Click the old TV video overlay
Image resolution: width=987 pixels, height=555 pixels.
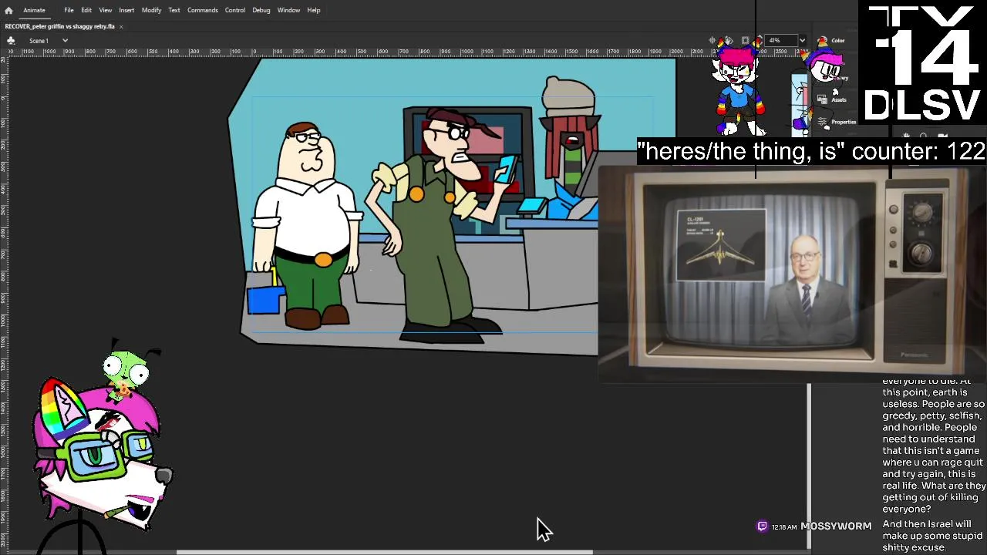[x=790, y=274]
